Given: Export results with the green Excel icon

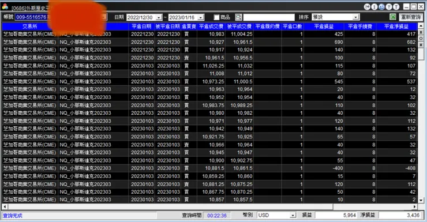Looking at the screenshot, I should (x=393, y=17).
